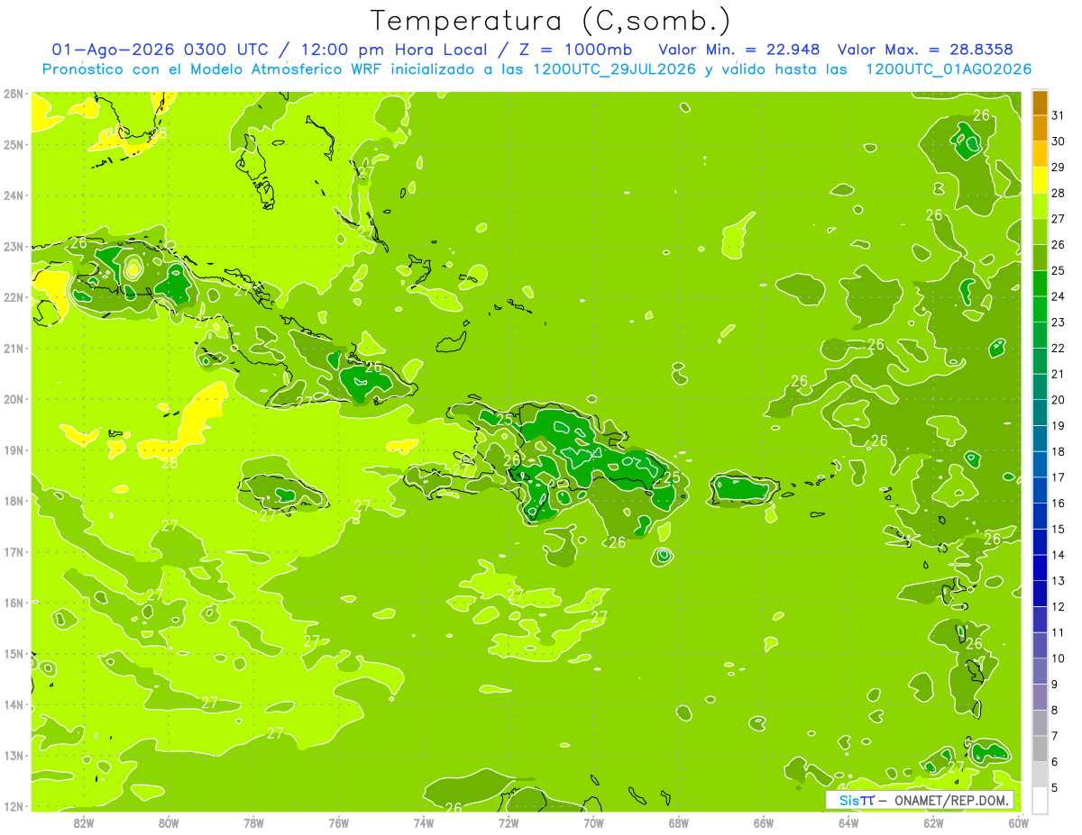Click the "12N" latitude axis label
1082x835 pixels.
[x=14, y=806]
